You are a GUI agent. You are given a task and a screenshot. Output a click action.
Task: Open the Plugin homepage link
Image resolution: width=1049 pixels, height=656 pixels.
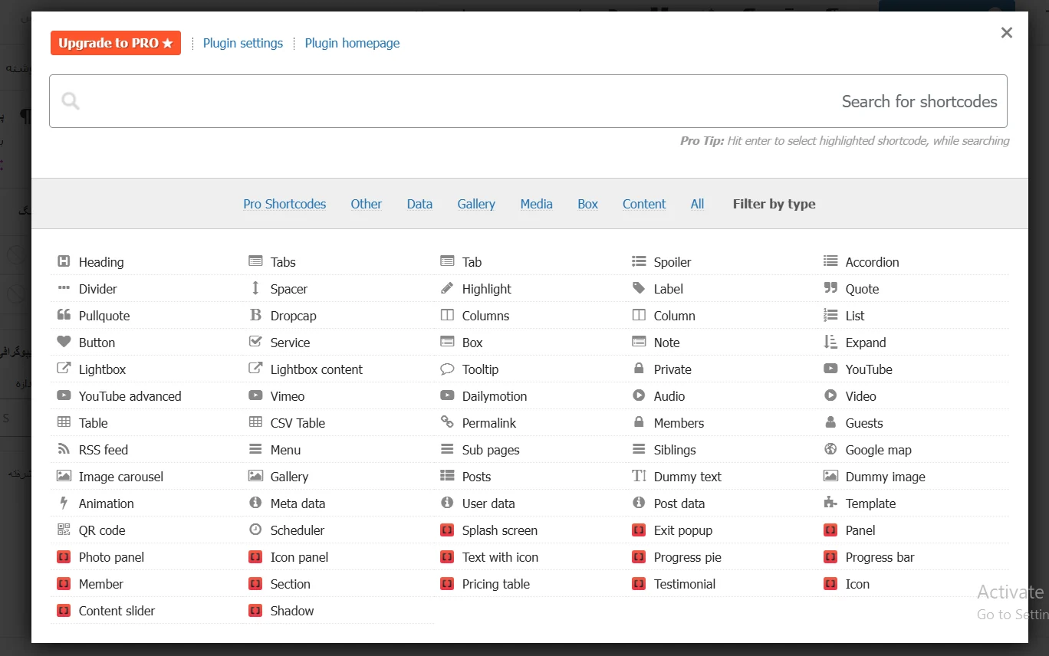tap(352, 43)
